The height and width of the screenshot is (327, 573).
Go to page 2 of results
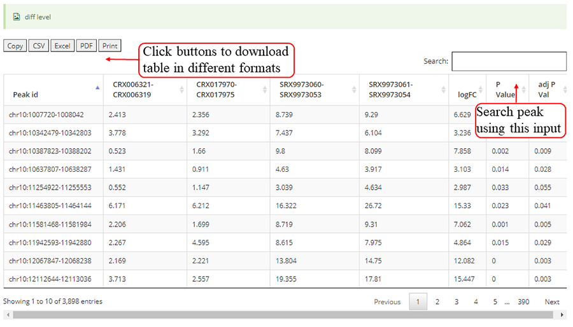click(x=437, y=302)
